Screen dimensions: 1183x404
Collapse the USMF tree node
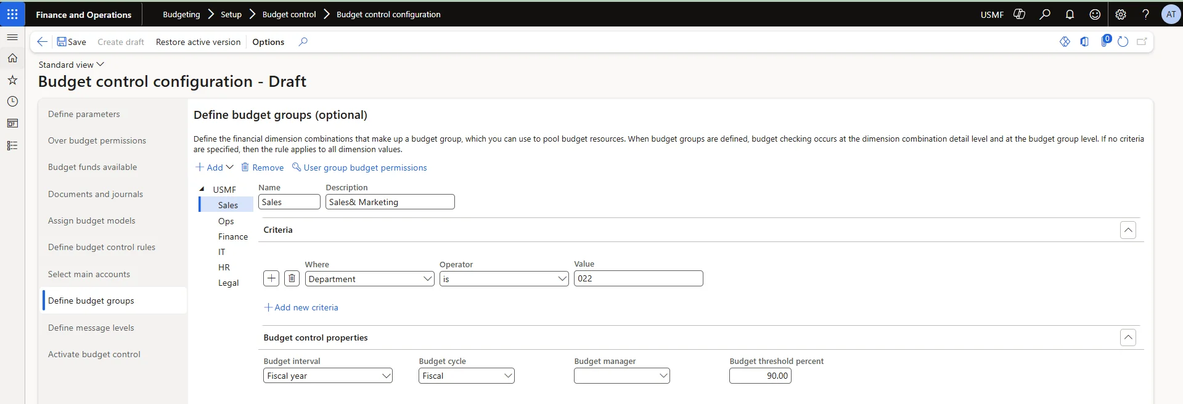pyautogui.click(x=202, y=189)
